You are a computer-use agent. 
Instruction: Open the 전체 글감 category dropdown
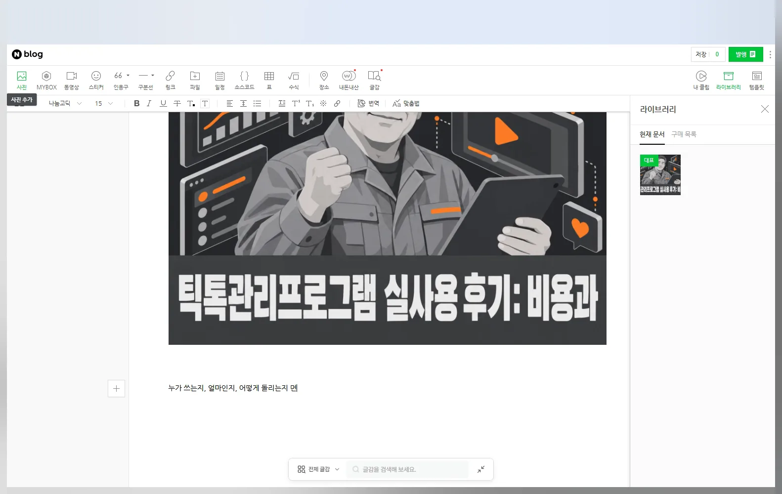pyautogui.click(x=319, y=469)
